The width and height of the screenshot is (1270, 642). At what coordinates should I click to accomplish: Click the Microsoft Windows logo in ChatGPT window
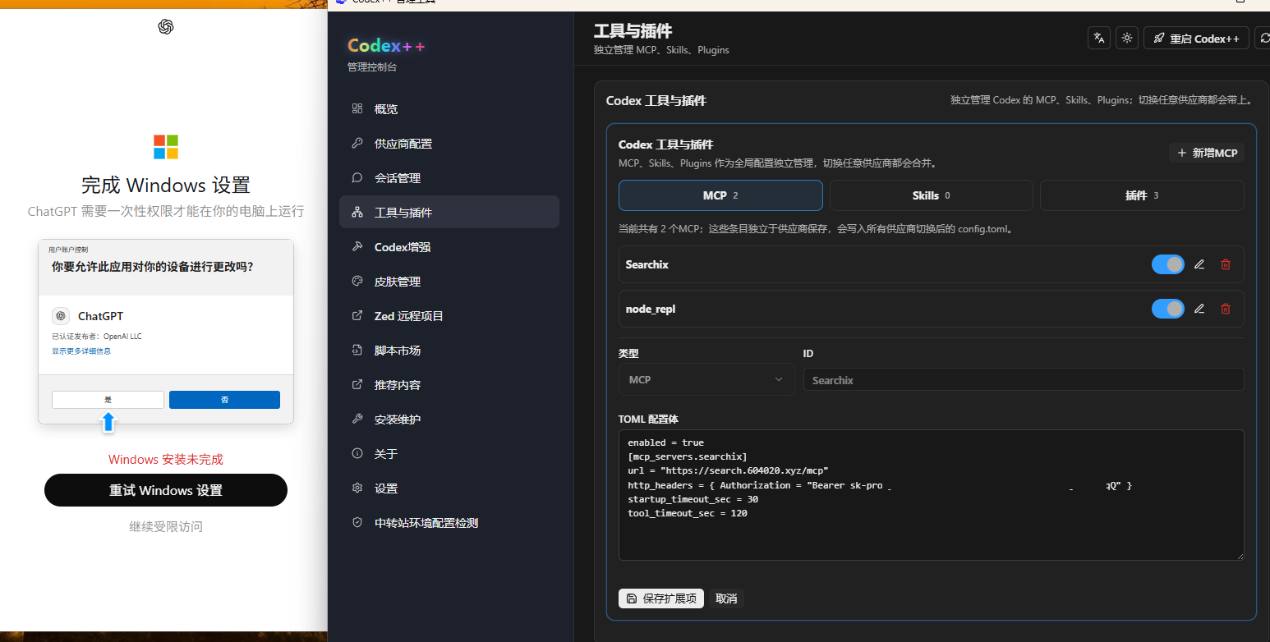pos(166,147)
